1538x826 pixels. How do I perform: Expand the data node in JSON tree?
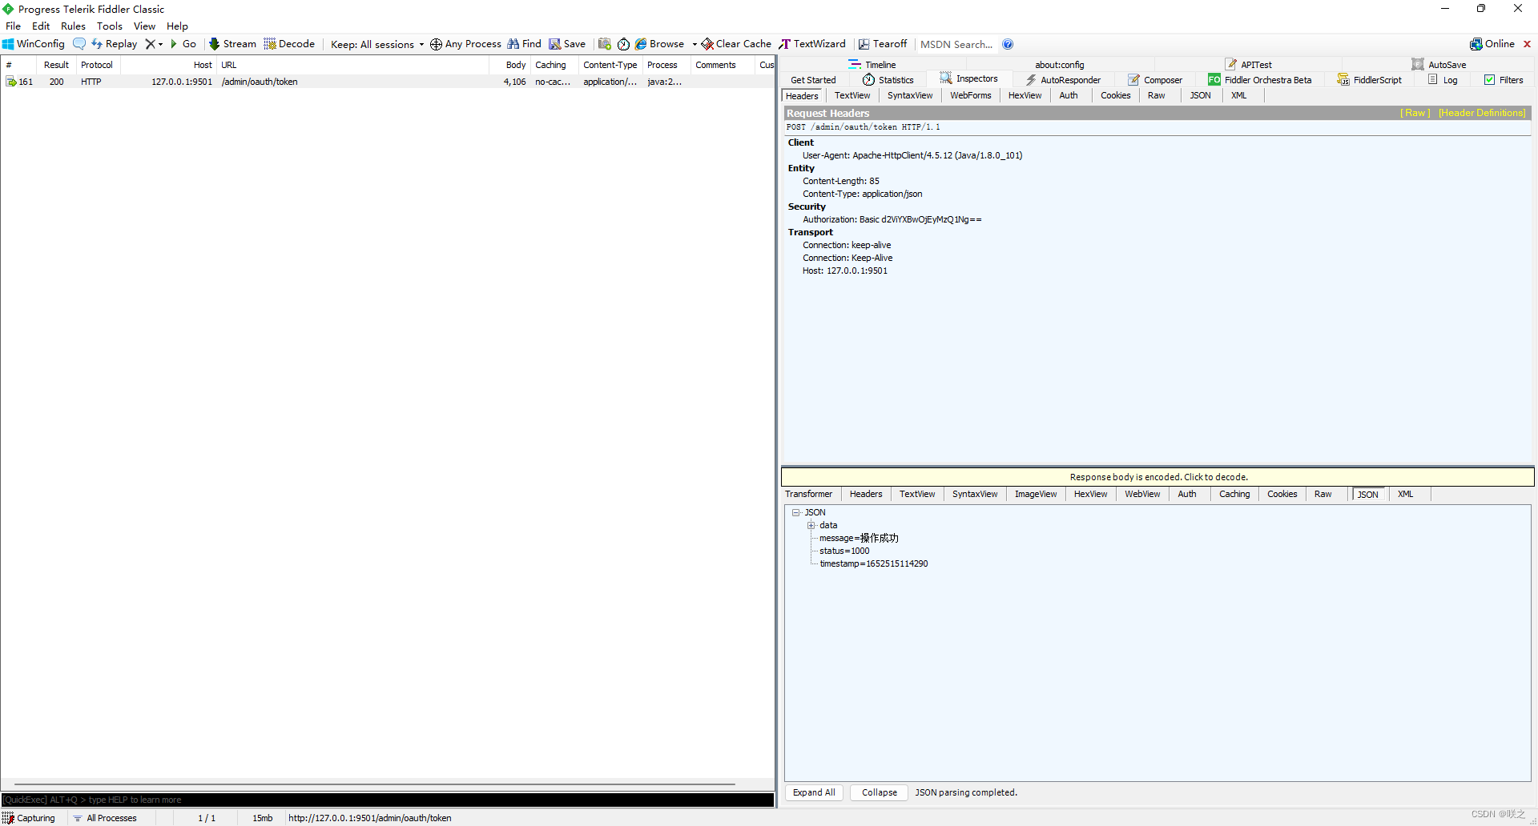811,525
